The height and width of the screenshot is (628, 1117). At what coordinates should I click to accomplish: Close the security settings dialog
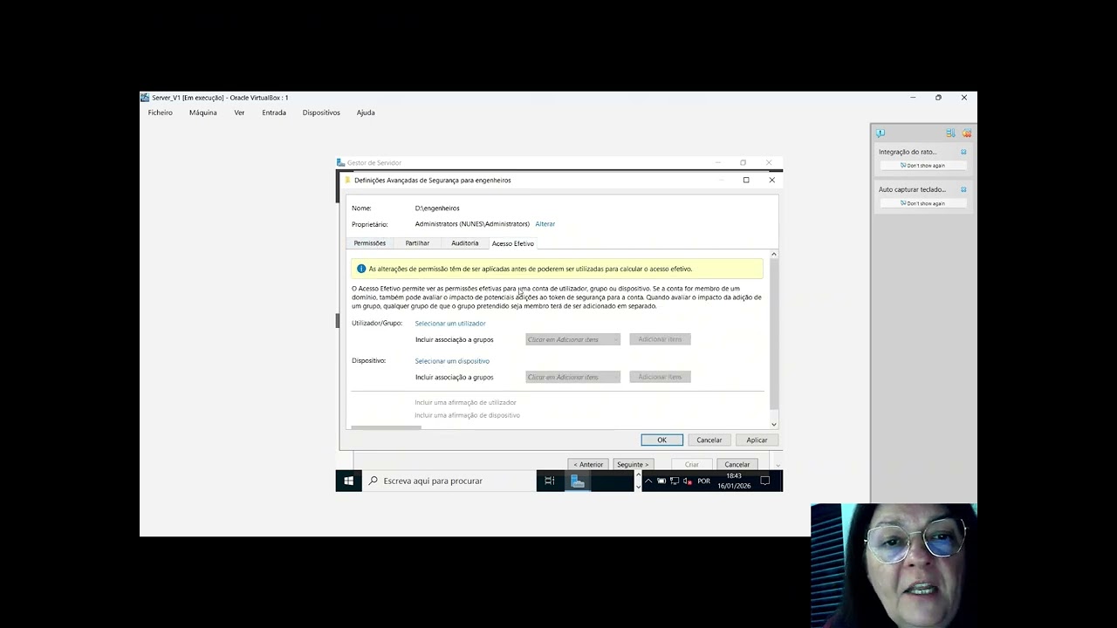[x=771, y=181]
